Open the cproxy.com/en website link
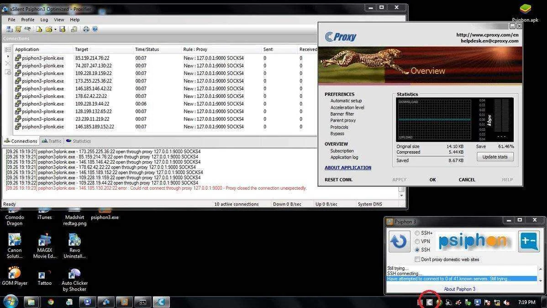Image resolution: width=547 pixels, height=308 pixels. [x=487, y=35]
